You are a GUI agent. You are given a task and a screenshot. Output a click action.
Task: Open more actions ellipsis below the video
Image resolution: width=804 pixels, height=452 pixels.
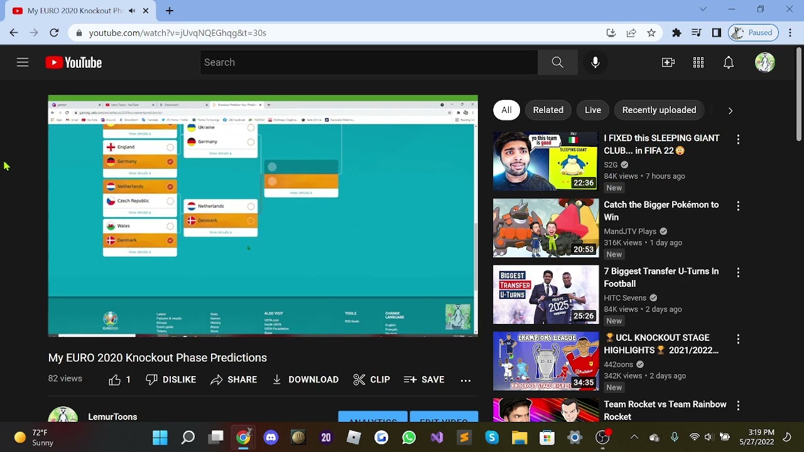[x=465, y=380]
